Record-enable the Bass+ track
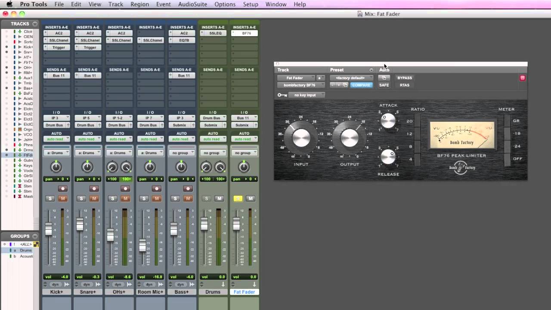551x310 pixels. tap(188, 189)
